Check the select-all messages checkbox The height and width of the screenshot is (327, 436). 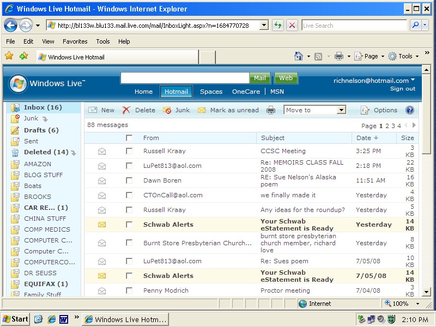[x=129, y=137]
